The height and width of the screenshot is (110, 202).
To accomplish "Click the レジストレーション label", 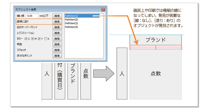I will click(26, 33).
